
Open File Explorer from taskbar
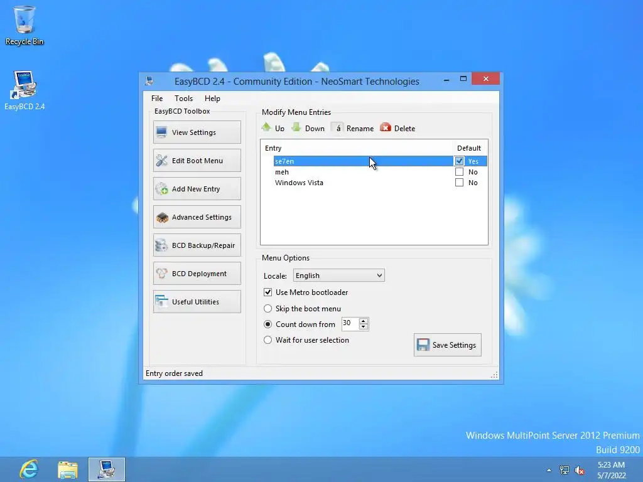[x=68, y=469]
